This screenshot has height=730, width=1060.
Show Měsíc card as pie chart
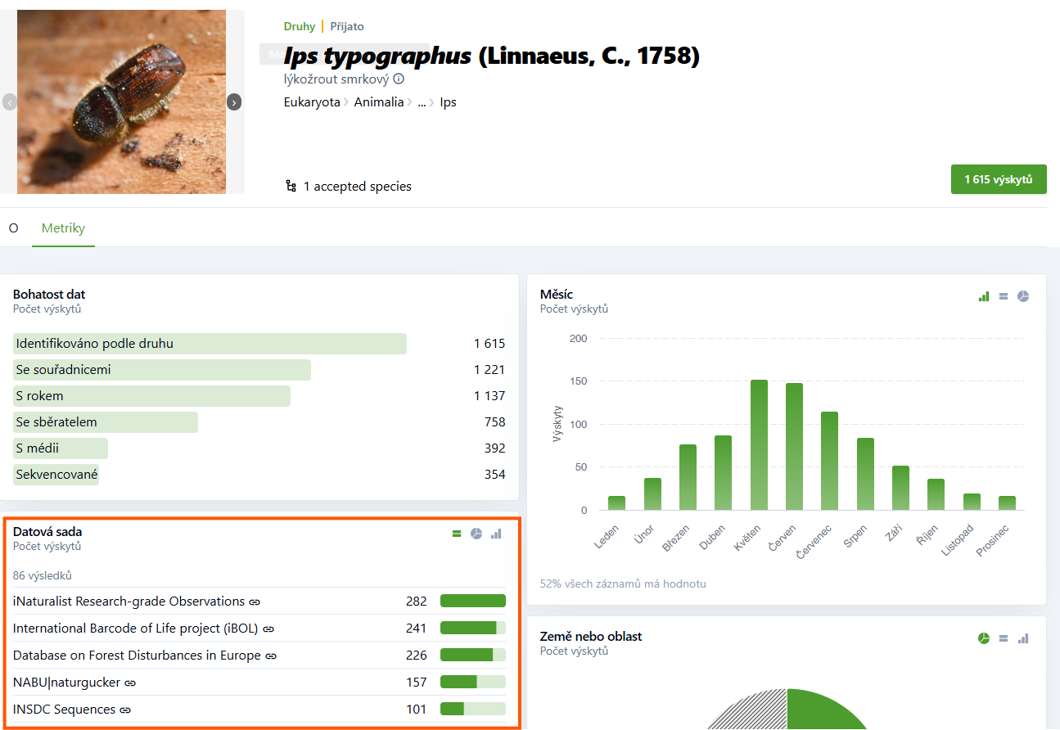[x=1023, y=296]
